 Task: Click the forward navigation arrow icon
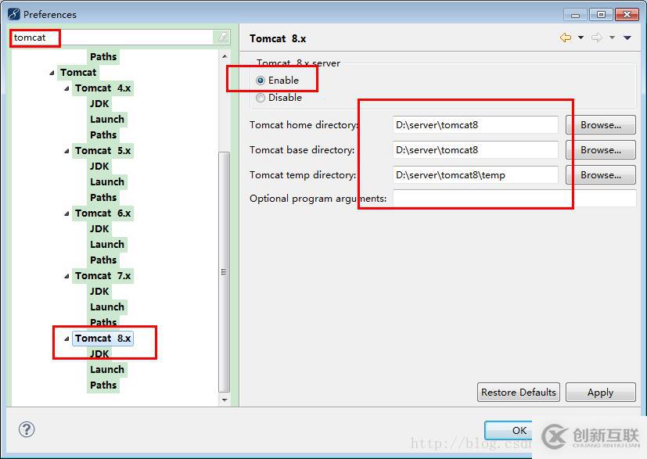tap(597, 38)
